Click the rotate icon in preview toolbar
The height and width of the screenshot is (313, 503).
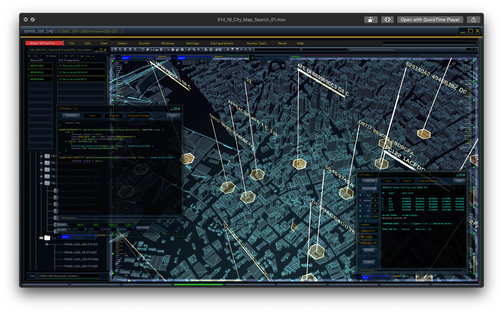tap(371, 19)
